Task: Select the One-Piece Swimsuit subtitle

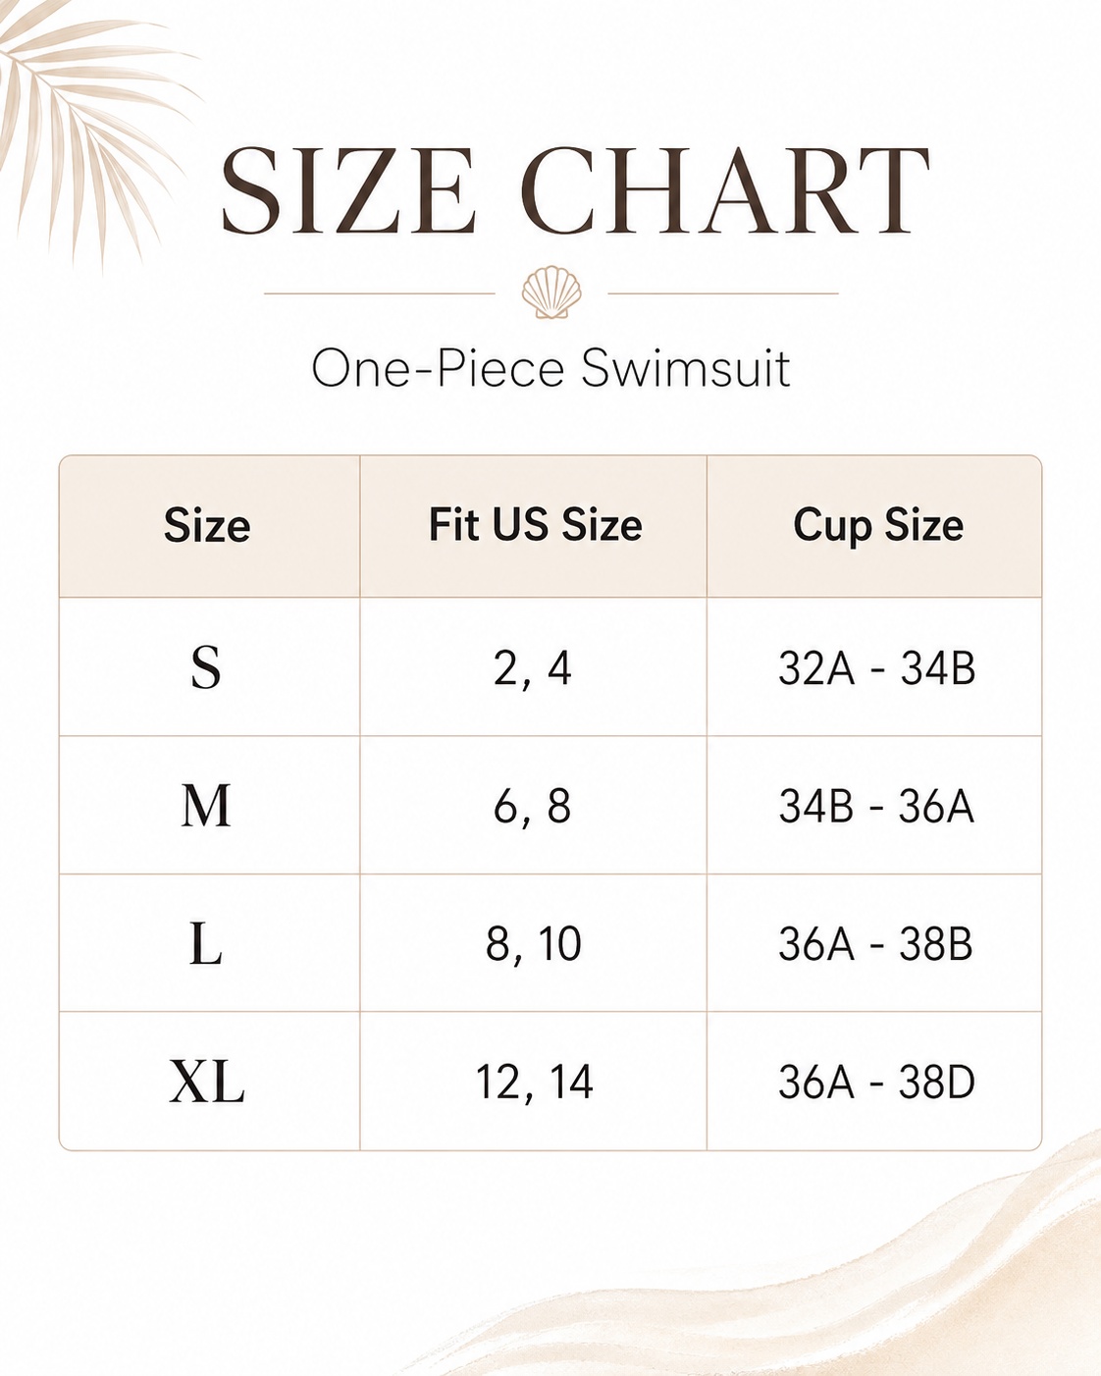Action: (550, 369)
